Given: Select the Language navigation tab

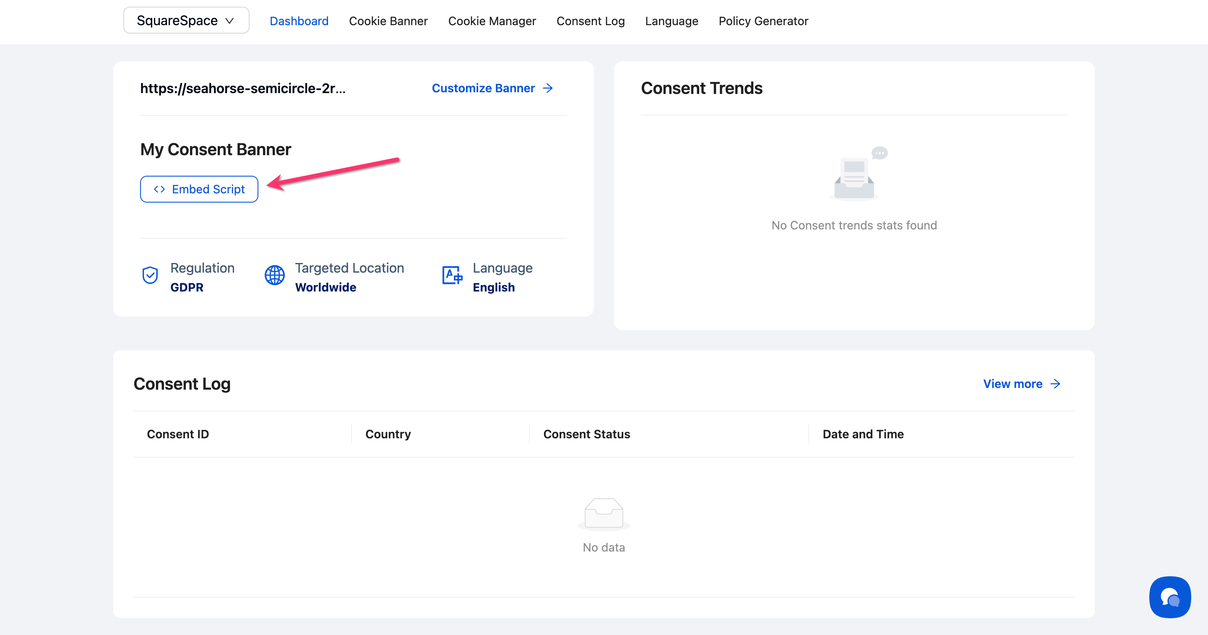Looking at the screenshot, I should 671,21.
